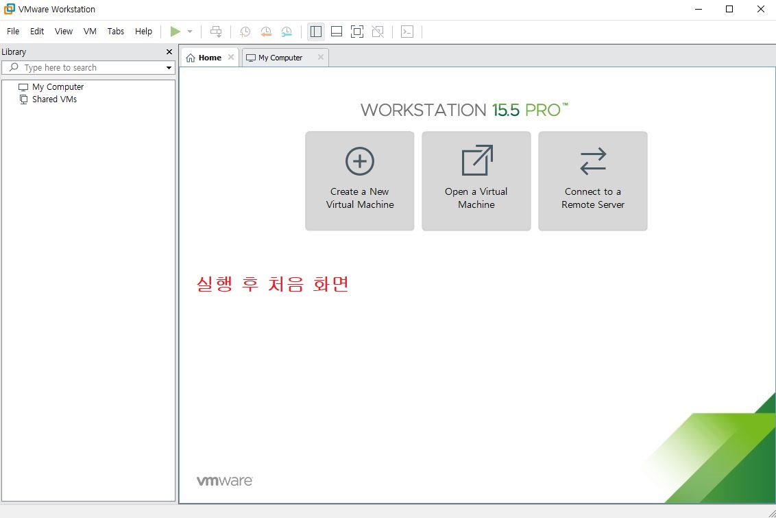
Task: Click Connect to a Remote Server
Action: (x=593, y=180)
